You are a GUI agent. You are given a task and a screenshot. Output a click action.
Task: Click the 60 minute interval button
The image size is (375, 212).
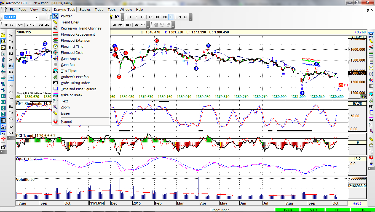pos(165,17)
